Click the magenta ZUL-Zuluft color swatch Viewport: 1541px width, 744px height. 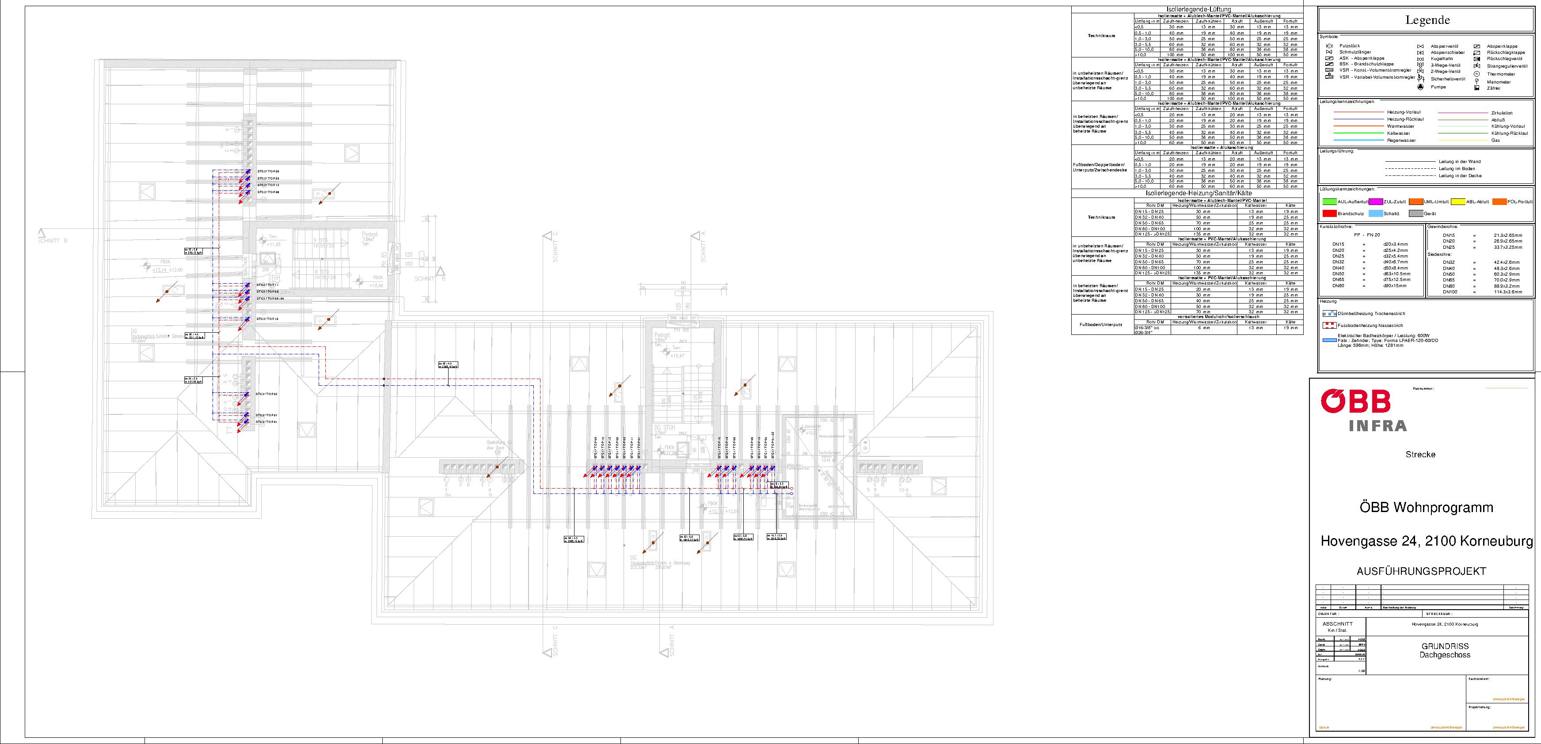(x=1375, y=201)
